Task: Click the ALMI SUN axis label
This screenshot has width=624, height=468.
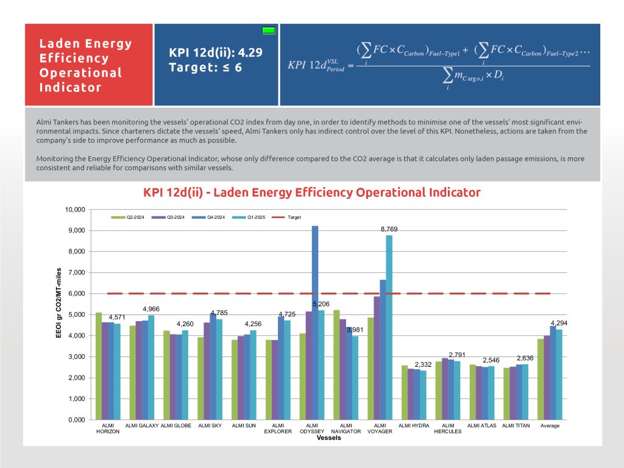Action: pyautogui.click(x=244, y=426)
